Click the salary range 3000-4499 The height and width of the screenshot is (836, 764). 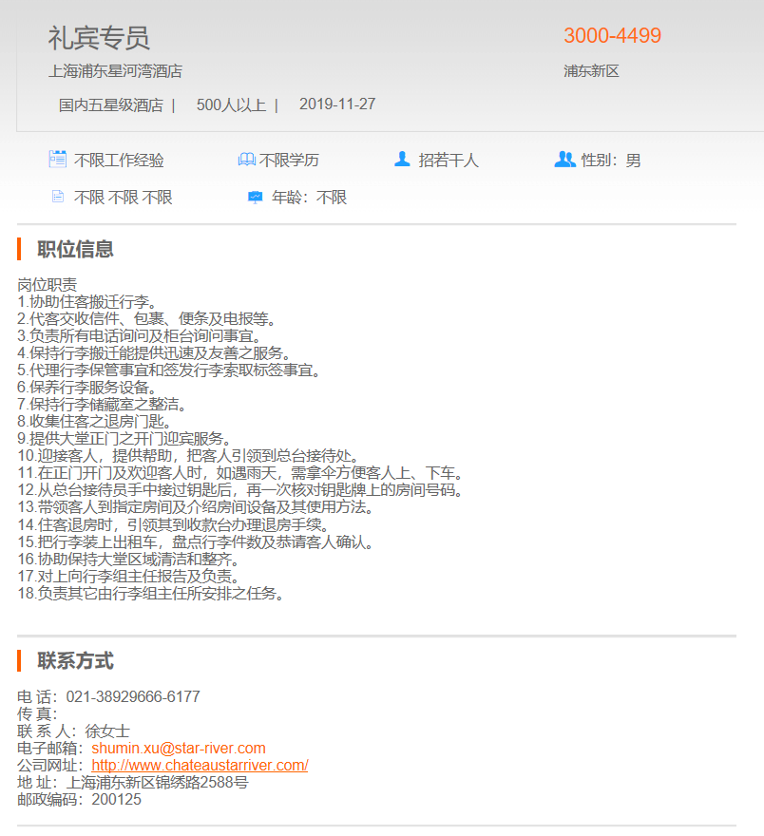tap(612, 36)
